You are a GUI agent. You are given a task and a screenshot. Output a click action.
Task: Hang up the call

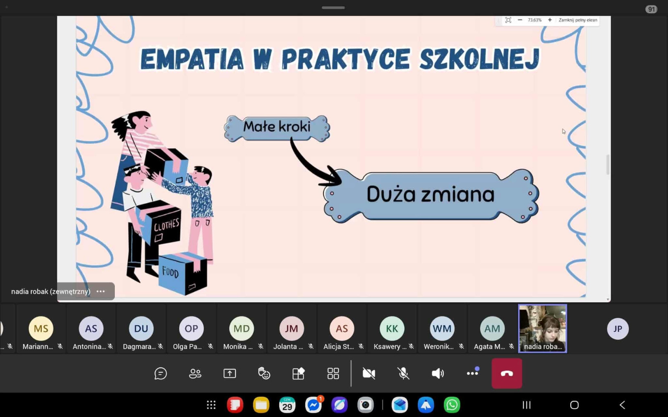pos(507,373)
